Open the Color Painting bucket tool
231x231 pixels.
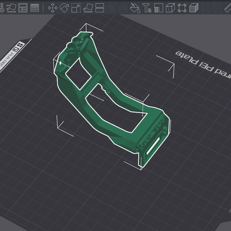(135, 8)
